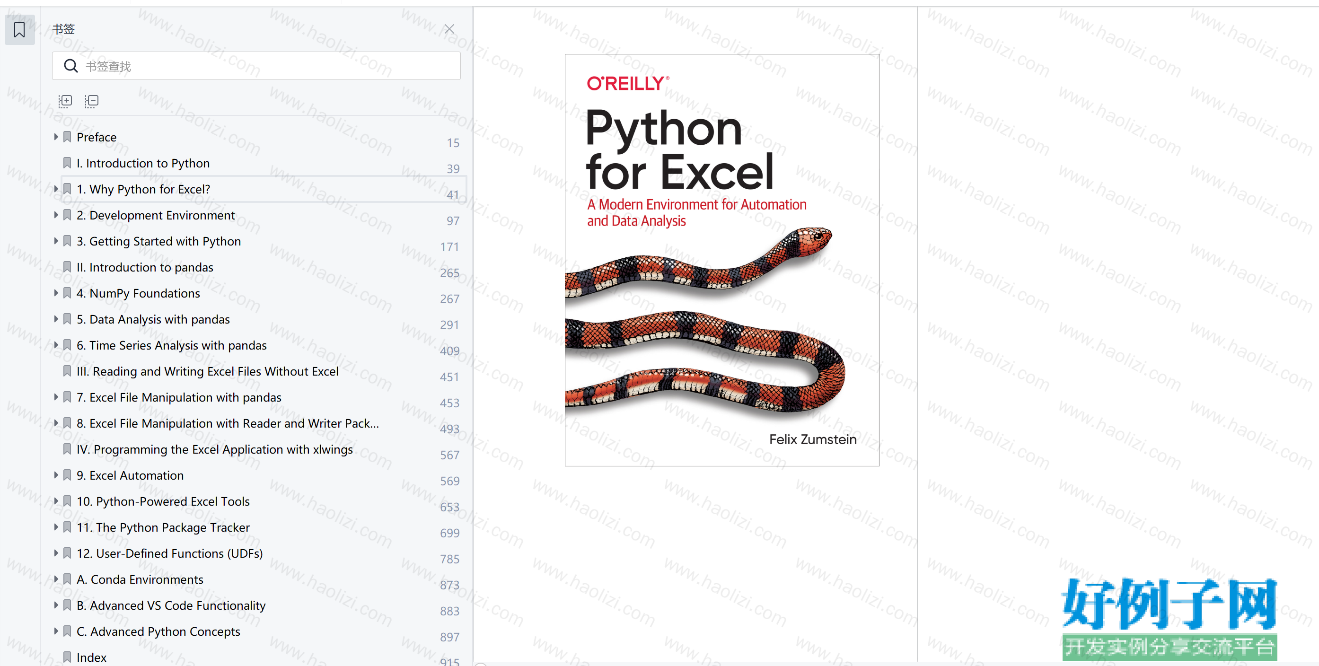Image resolution: width=1319 pixels, height=666 pixels.
Task: Click bookmark icon beside IV. Programming the Excel
Action: pyautogui.click(x=67, y=449)
